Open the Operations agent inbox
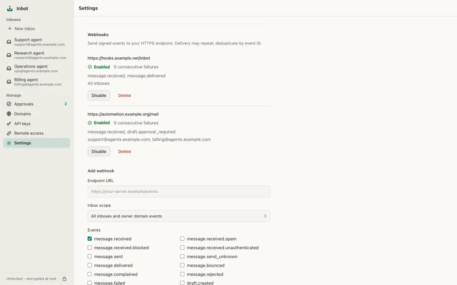 (37, 68)
